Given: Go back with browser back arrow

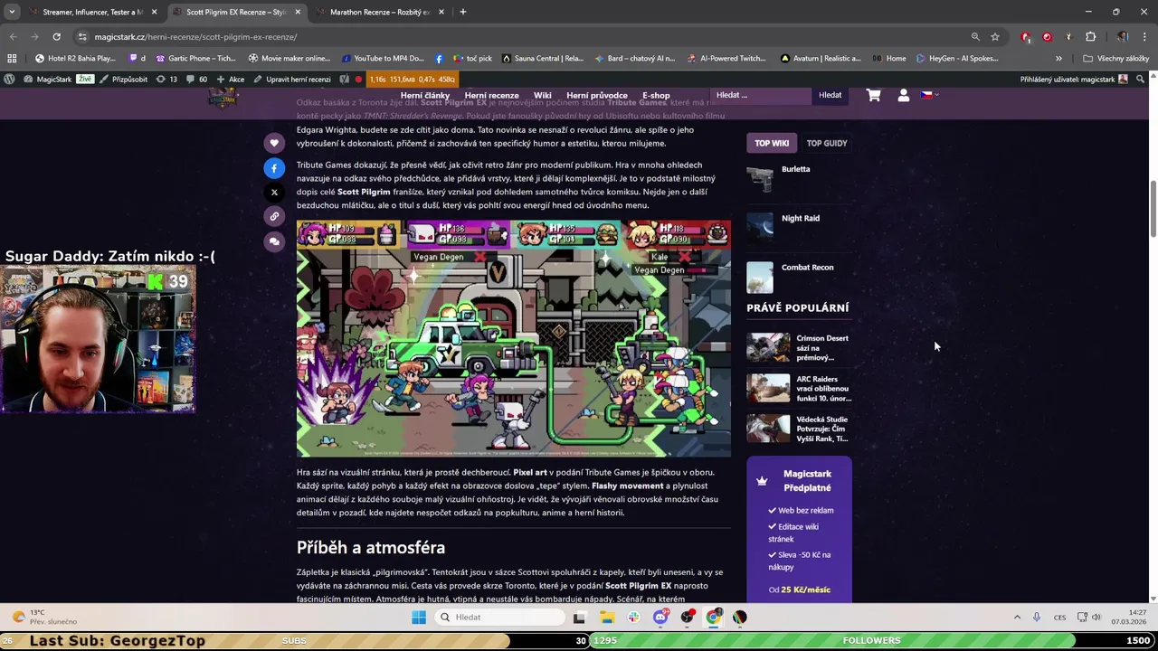Looking at the screenshot, I should 13,37.
